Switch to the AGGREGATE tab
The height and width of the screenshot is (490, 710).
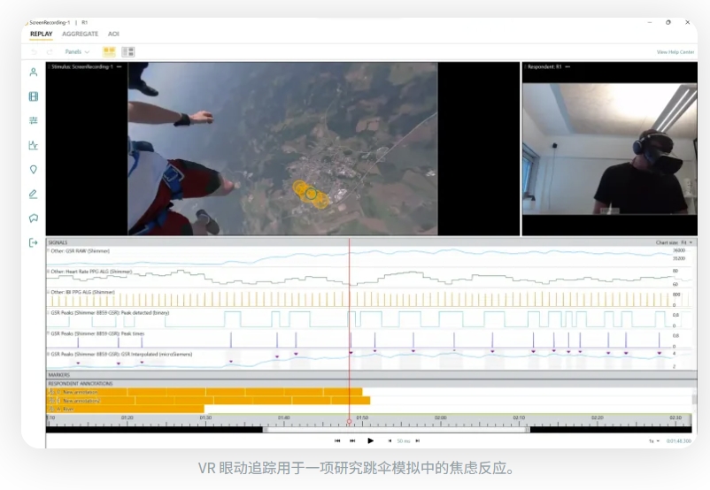[x=80, y=34]
